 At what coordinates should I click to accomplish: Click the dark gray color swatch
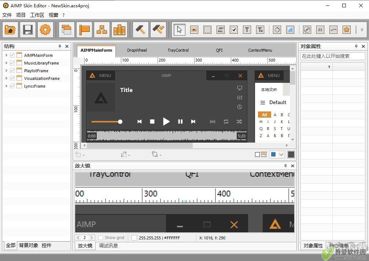(291, 155)
